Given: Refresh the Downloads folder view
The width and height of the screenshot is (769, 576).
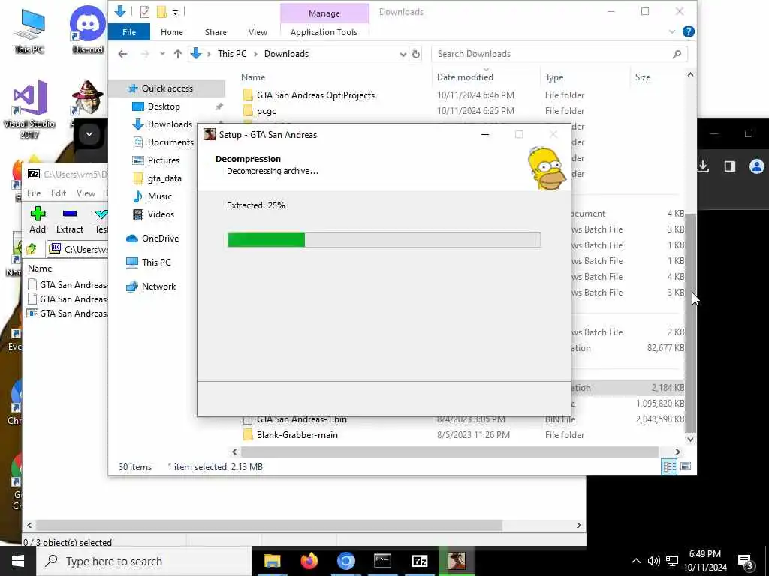Looking at the screenshot, I should tap(416, 54).
